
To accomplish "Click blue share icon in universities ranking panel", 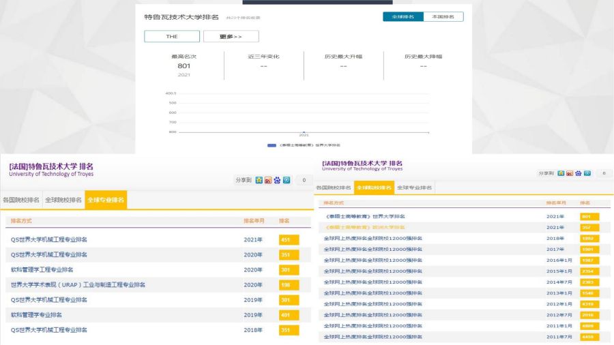I will coord(587,173).
